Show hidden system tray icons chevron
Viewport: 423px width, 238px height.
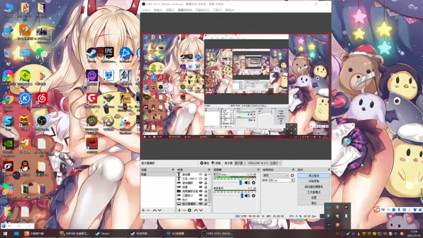click(x=337, y=234)
